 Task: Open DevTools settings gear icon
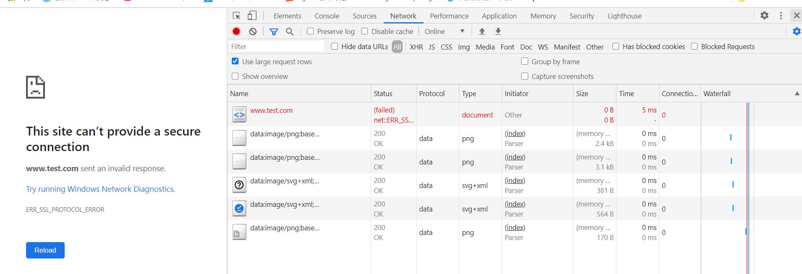pos(765,16)
